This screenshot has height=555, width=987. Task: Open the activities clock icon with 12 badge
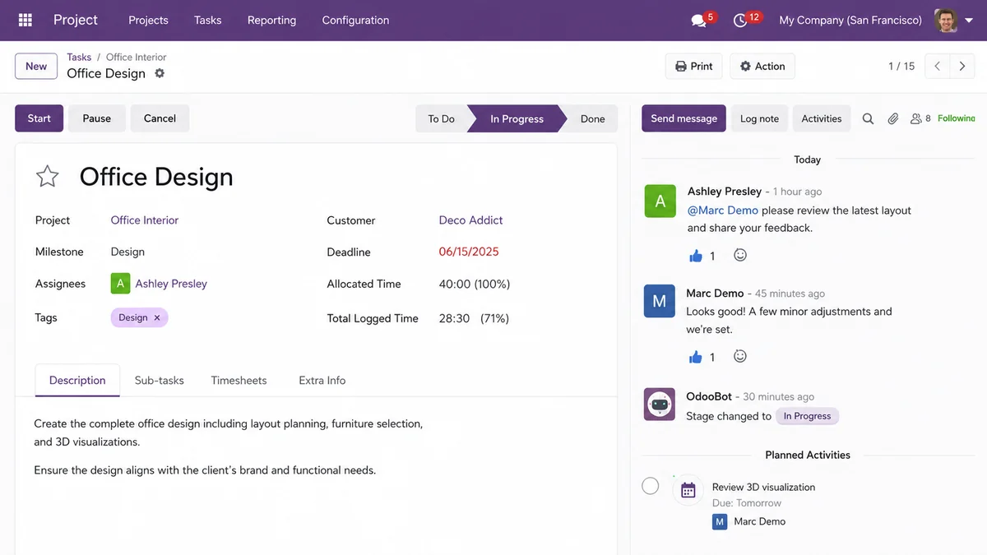tap(740, 21)
